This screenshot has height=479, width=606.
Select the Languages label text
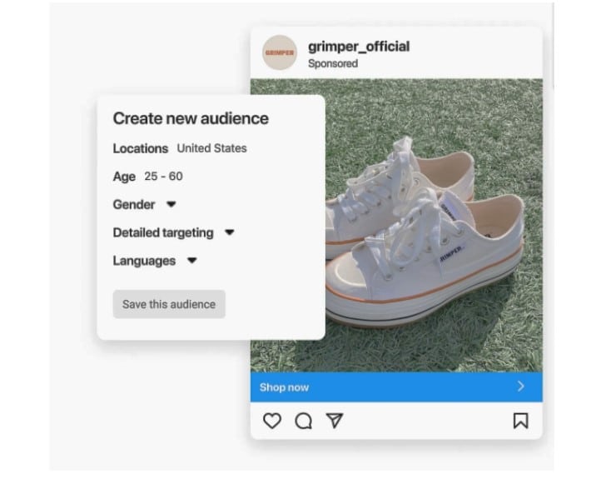(144, 261)
